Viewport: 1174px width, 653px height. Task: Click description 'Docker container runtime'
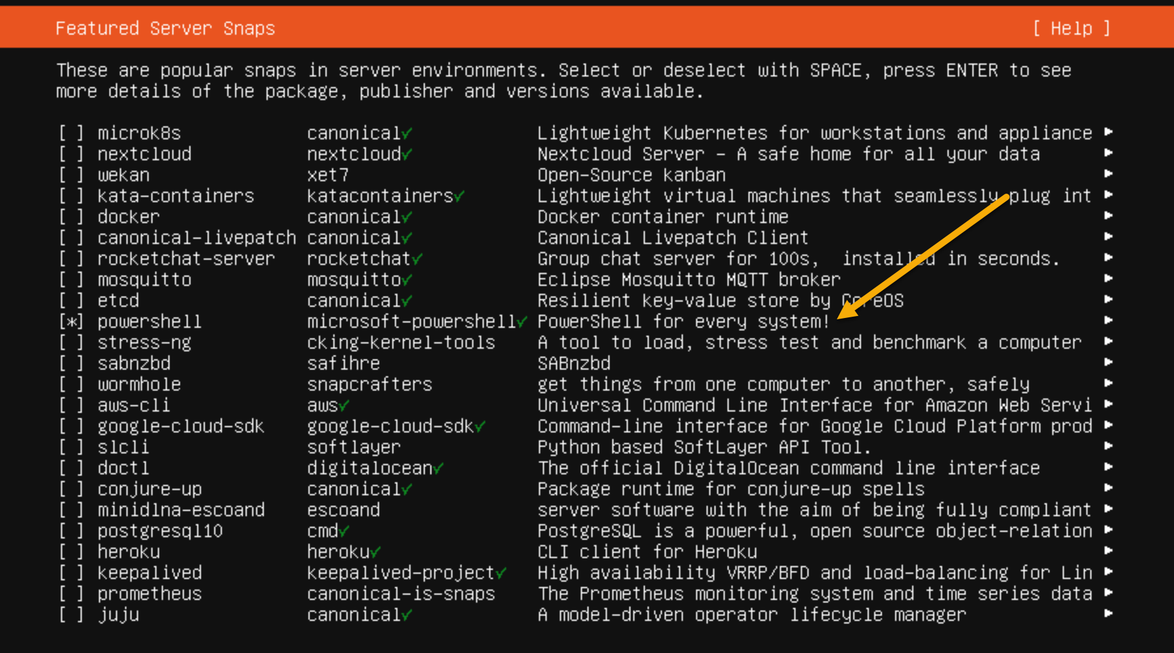(663, 217)
